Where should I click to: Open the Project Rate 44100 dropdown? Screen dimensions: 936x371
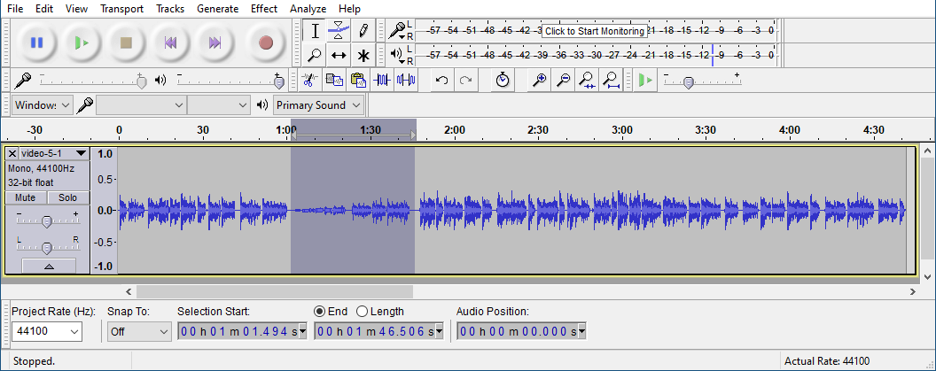(x=47, y=332)
